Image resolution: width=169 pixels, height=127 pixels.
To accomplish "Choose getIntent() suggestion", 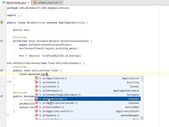I will point(88,86).
